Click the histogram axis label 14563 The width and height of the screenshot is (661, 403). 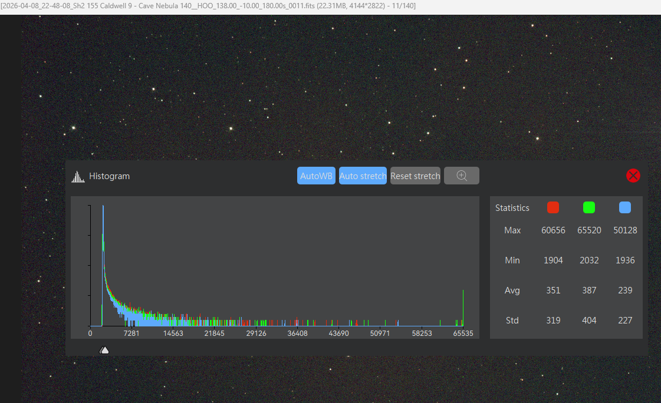pyautogui.click(x=173, y=333)
